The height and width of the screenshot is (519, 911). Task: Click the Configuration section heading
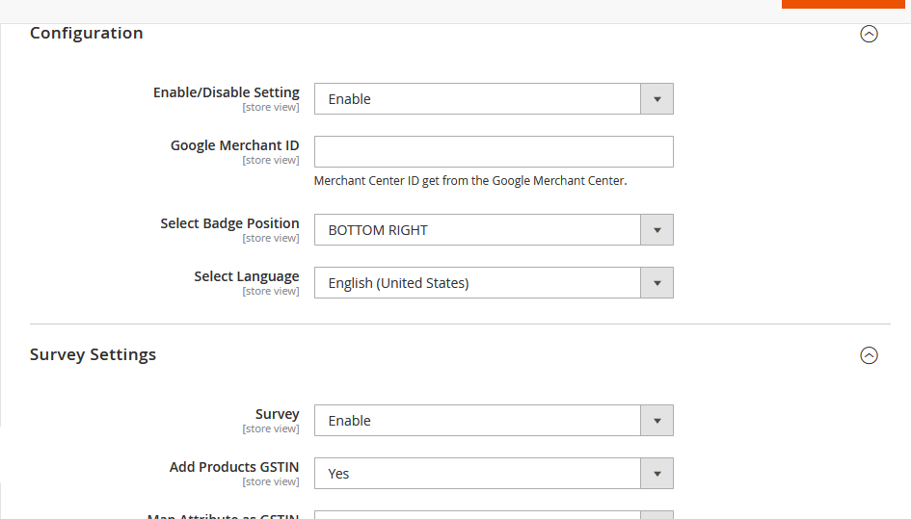[86, 33]
